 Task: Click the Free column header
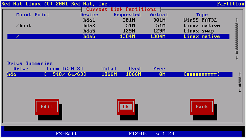159,69
